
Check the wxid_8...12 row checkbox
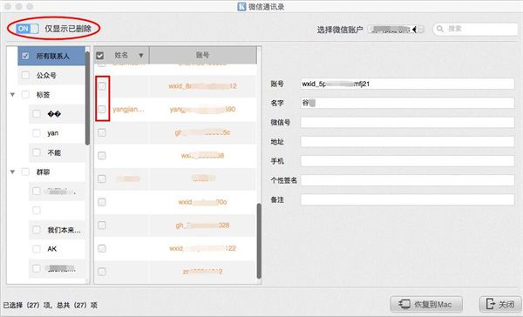[102, 86]
